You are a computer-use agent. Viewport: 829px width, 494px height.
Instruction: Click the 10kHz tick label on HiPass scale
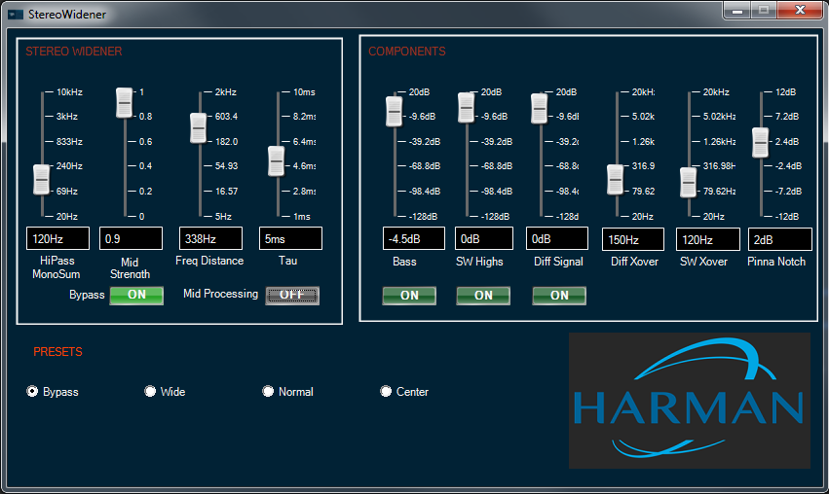[70, 91]
